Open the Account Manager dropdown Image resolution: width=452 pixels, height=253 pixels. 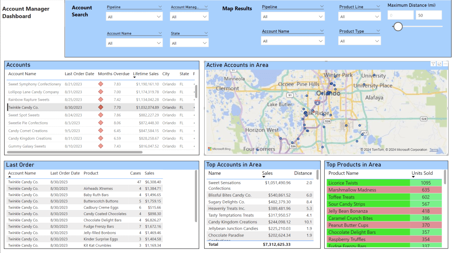(x=189, y=16)
